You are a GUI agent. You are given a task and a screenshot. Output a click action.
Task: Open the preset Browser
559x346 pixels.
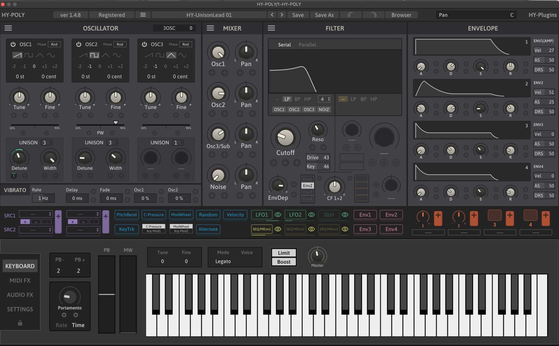tap(401, 15)
